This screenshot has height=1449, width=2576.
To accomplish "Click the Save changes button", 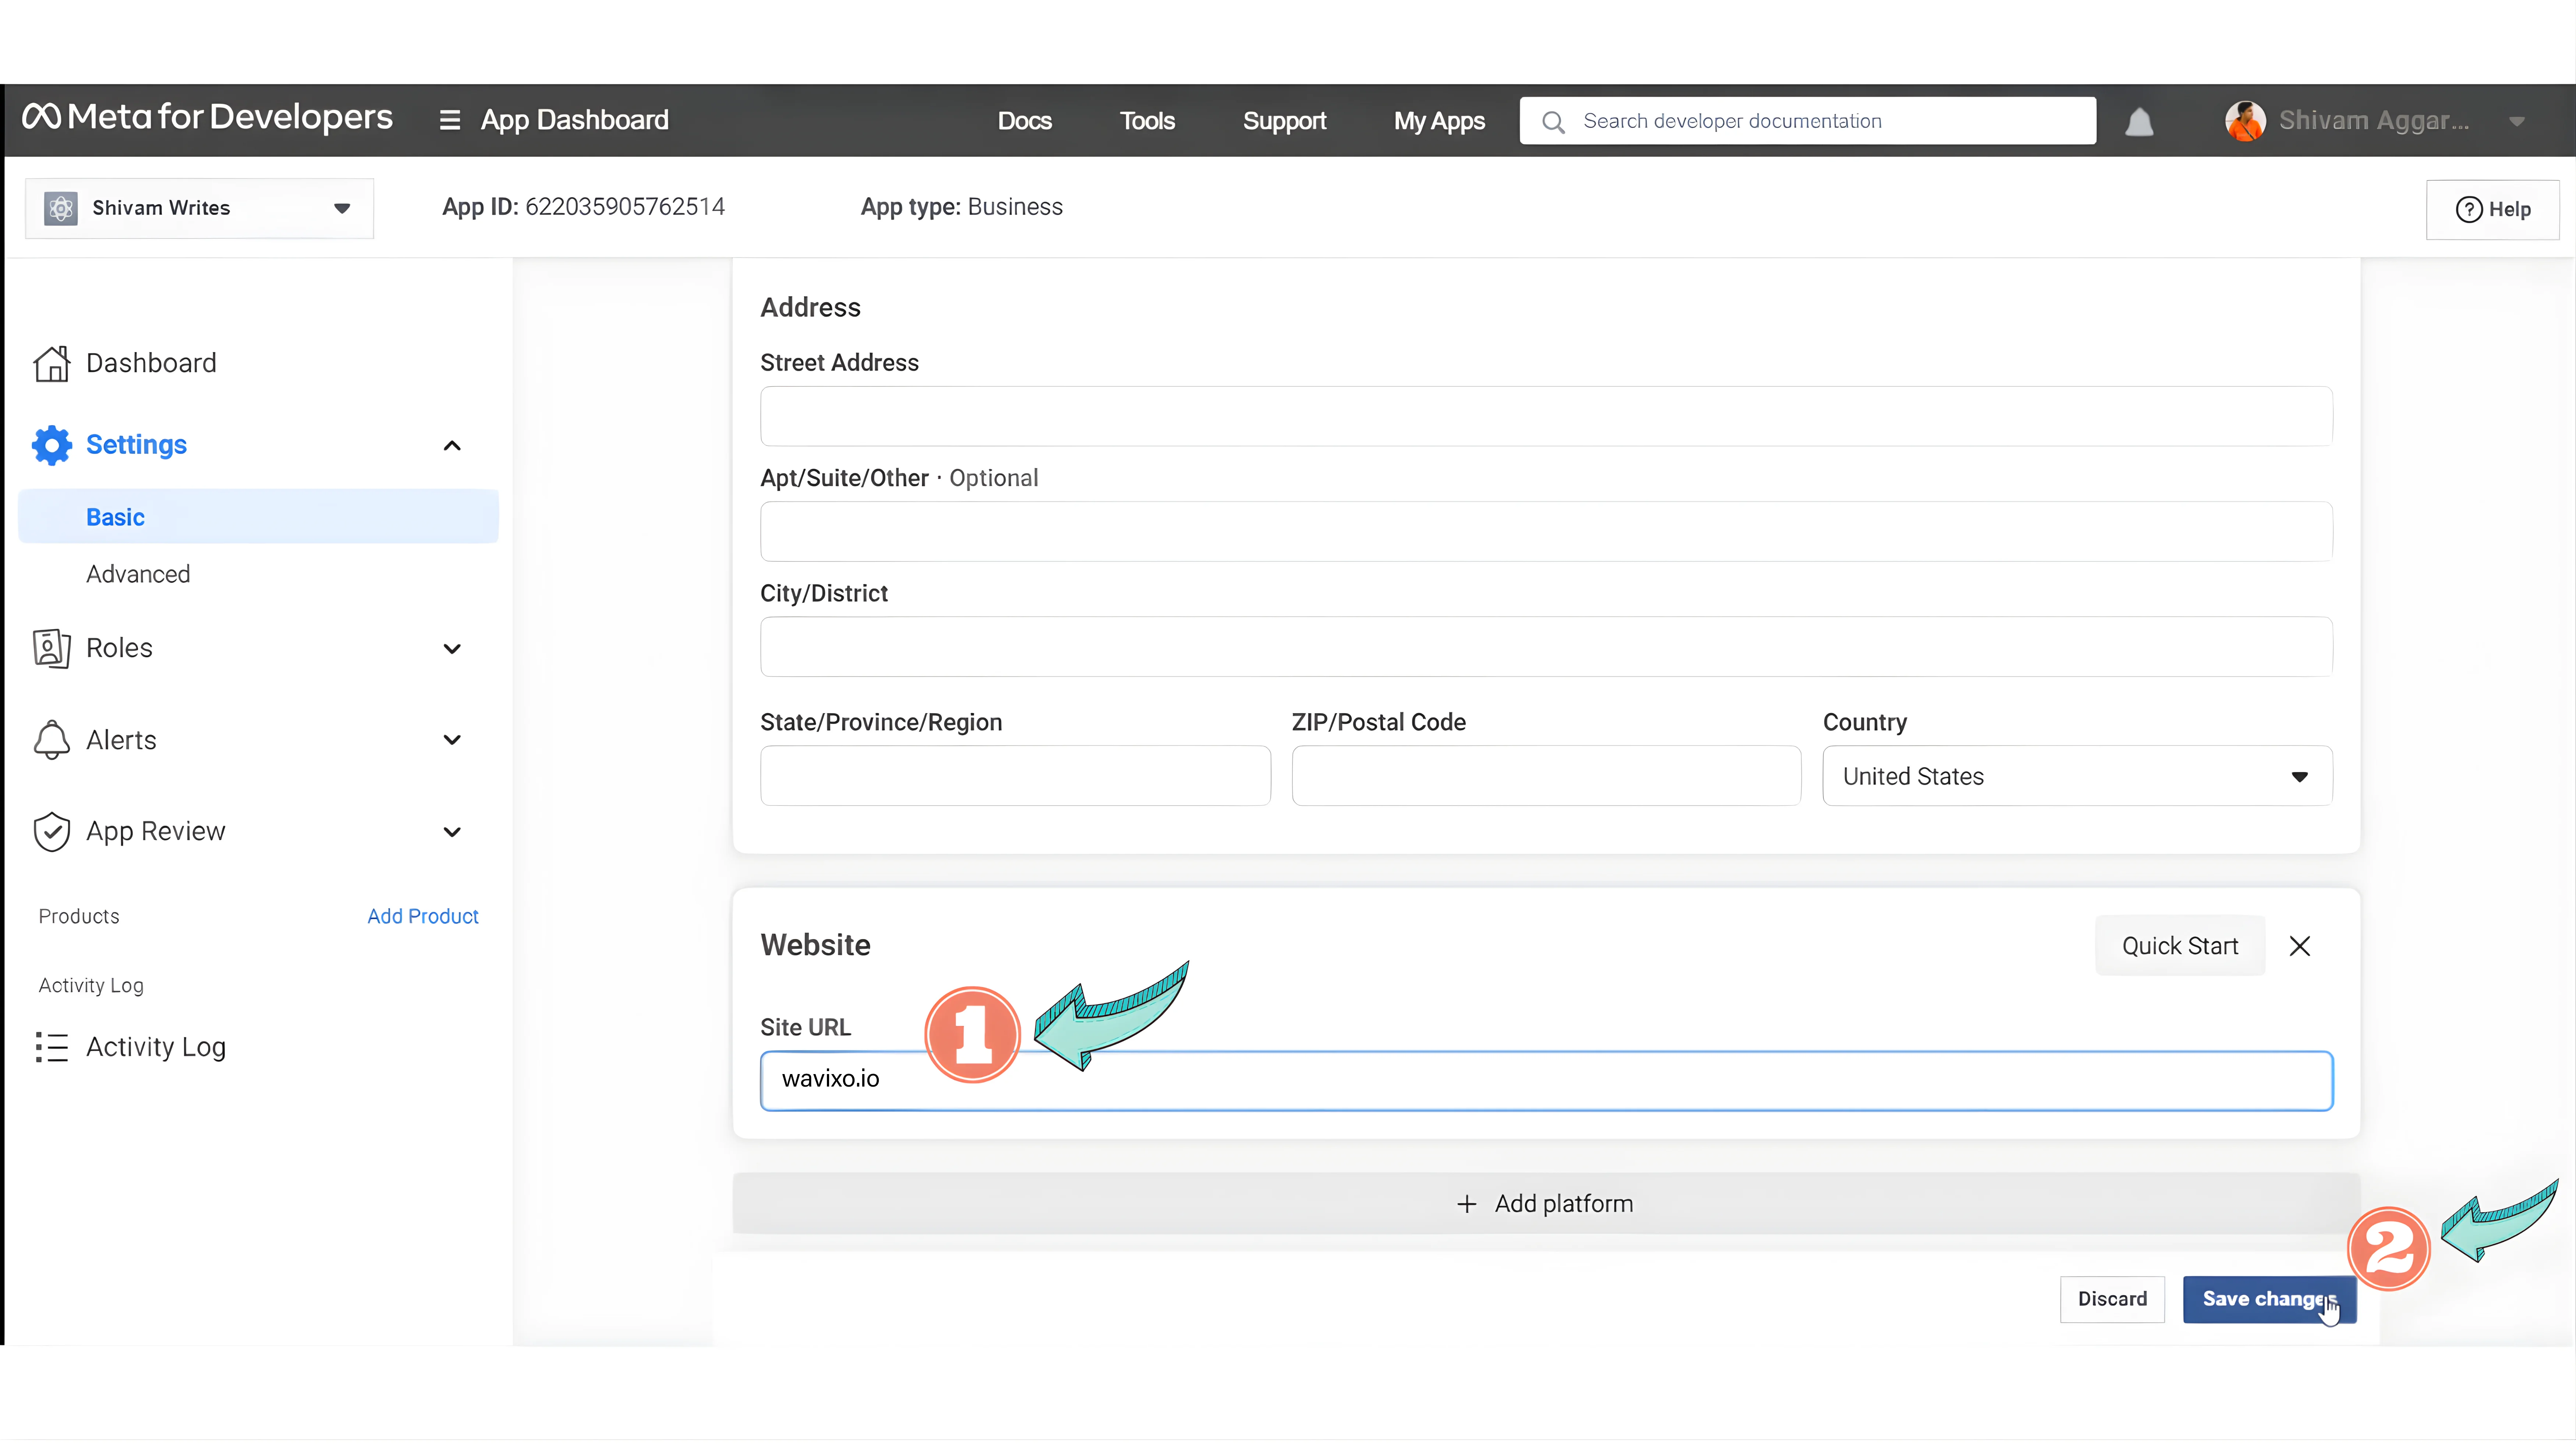I will (2267, 1298).
